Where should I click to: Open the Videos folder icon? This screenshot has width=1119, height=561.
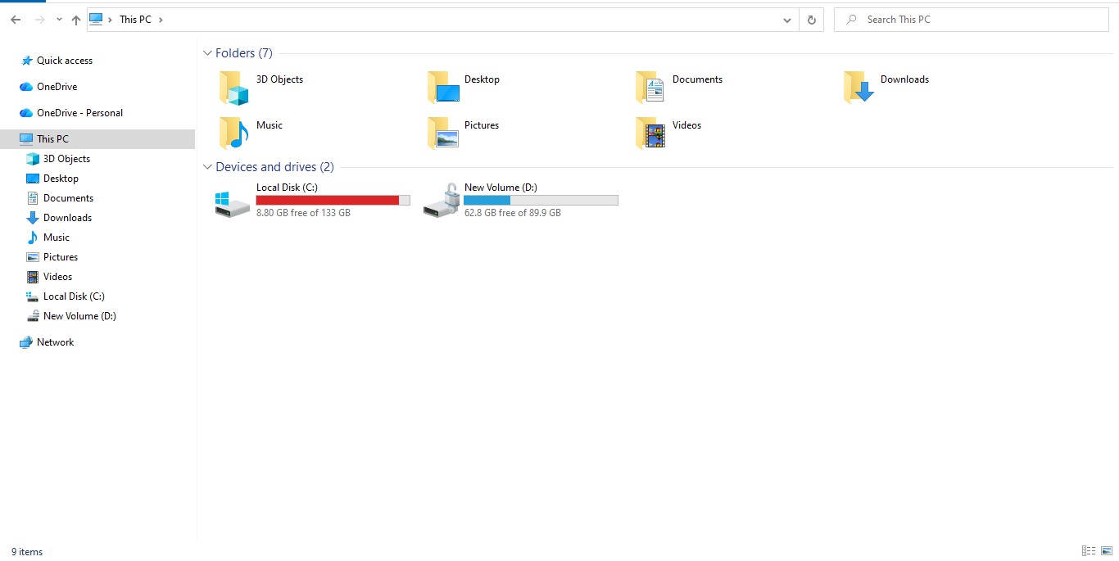[650, 133]
